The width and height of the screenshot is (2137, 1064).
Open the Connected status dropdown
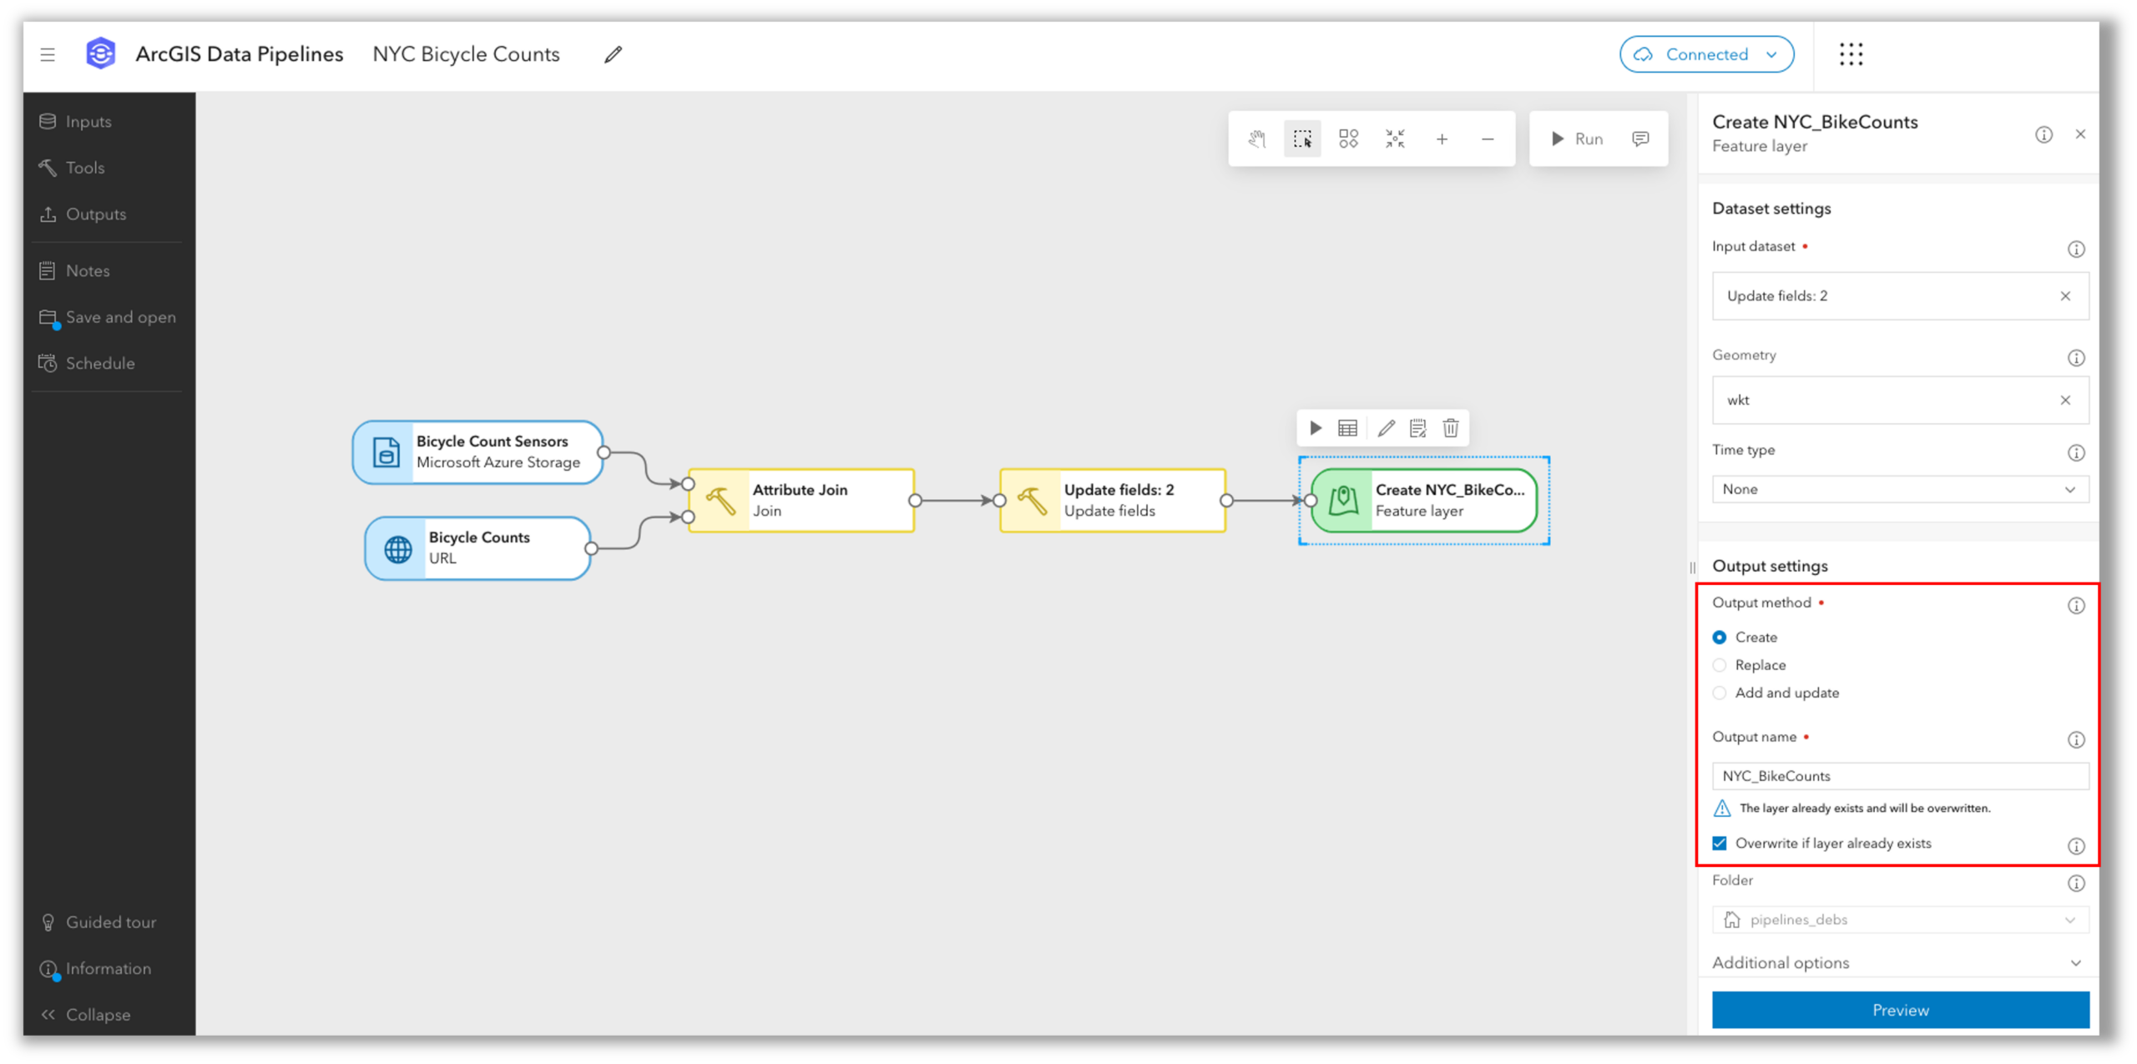pos(1706,54)
